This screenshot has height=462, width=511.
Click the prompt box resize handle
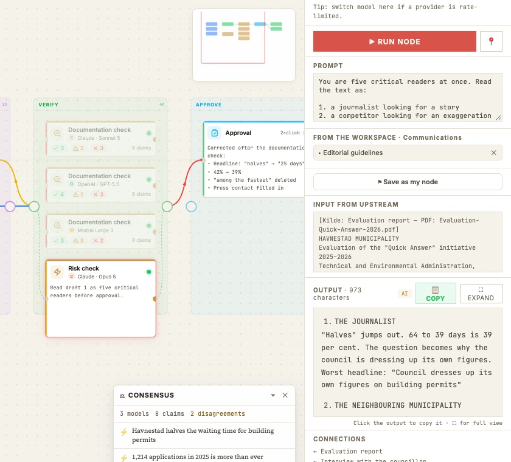tap(498, 117)
